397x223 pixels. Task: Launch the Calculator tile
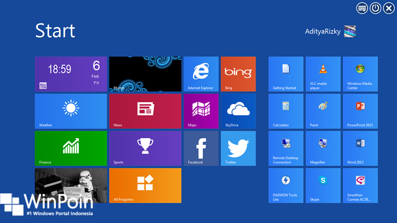(286, 111)
